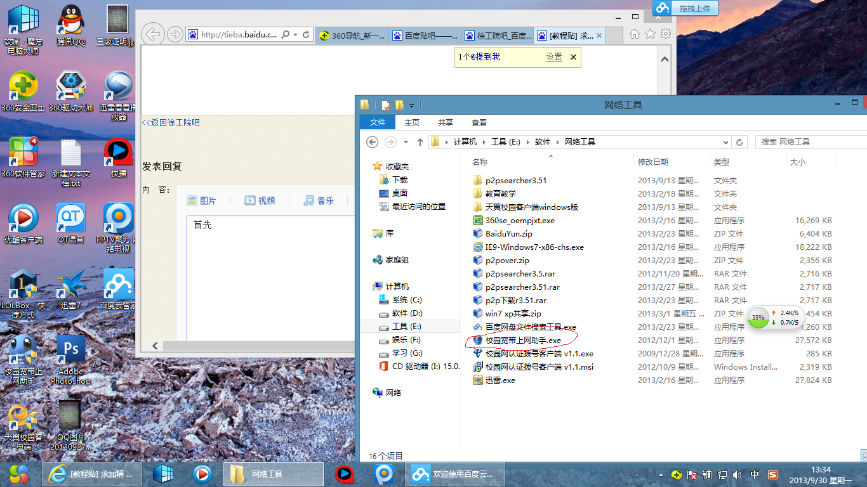Expand the IE address bar dropdown arrow
Screen dimensions: 867x487
[x=296, y=35]
